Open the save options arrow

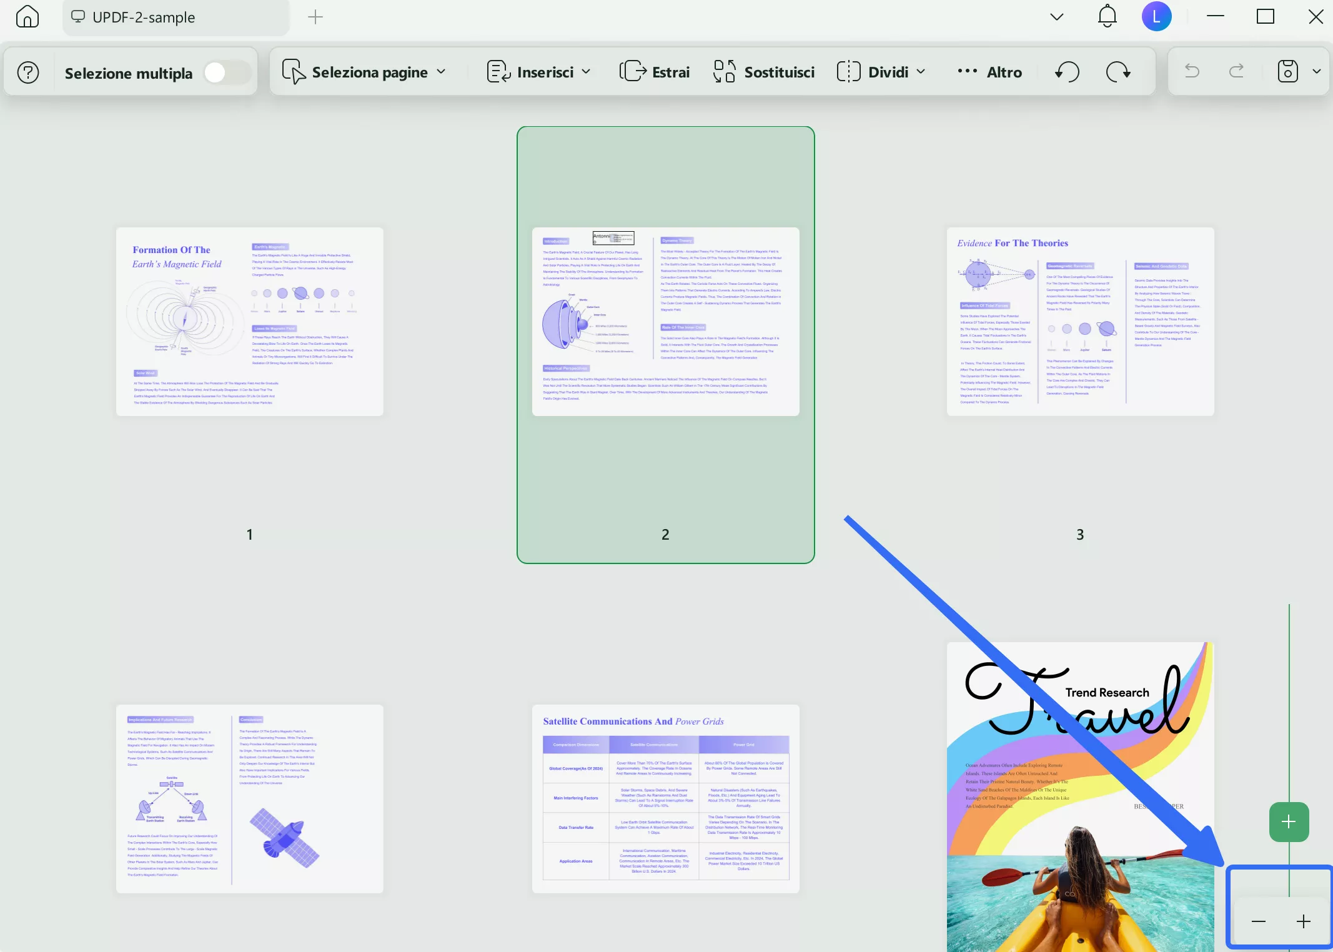(x=1317, y=72)
